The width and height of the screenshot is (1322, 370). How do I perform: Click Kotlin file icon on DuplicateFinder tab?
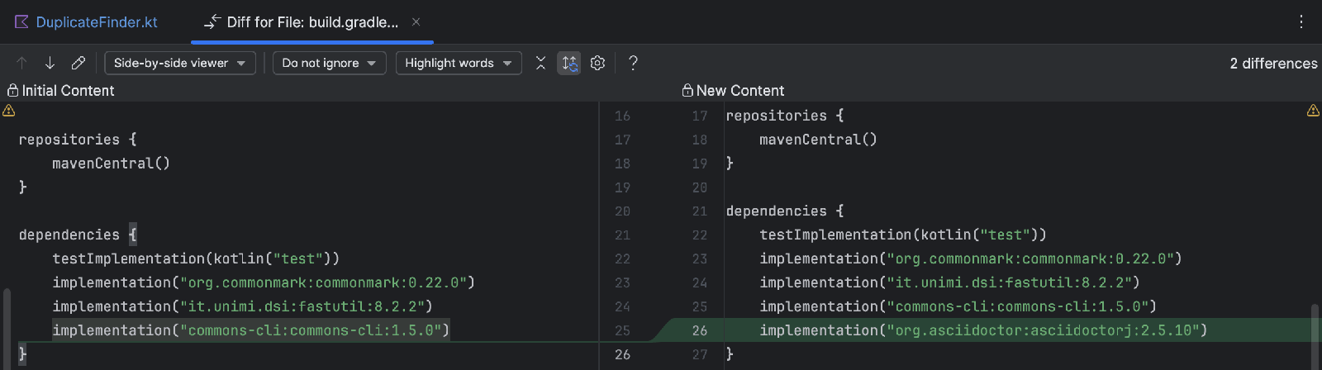22,22
